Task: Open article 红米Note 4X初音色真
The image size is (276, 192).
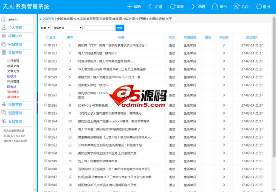Action: pos(93,105)
